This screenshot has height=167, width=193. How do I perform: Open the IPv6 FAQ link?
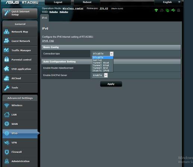pyautogui.click(x=48, y=41)
